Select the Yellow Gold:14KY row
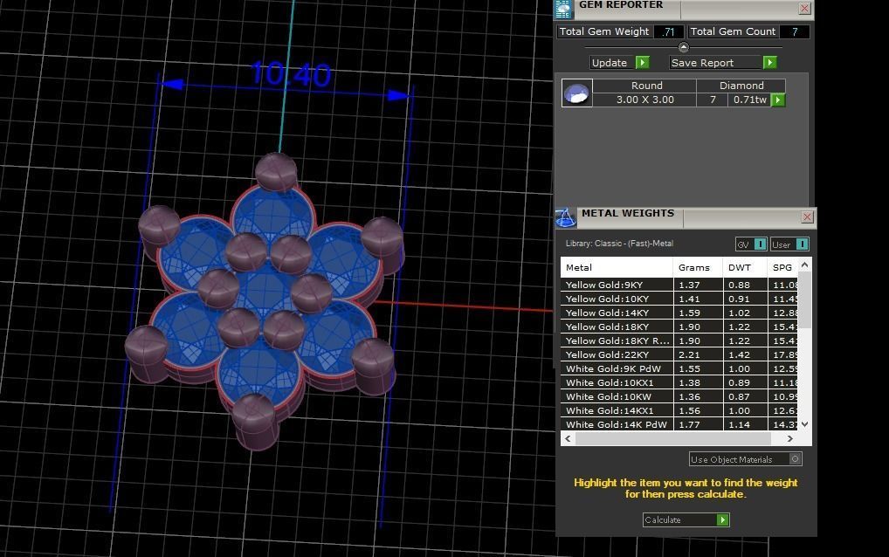Screen dimensions: 889x557 pos(679,313)
